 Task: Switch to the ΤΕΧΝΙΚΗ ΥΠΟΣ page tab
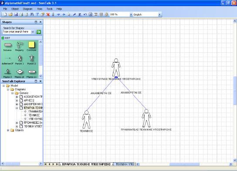(125, 164)
